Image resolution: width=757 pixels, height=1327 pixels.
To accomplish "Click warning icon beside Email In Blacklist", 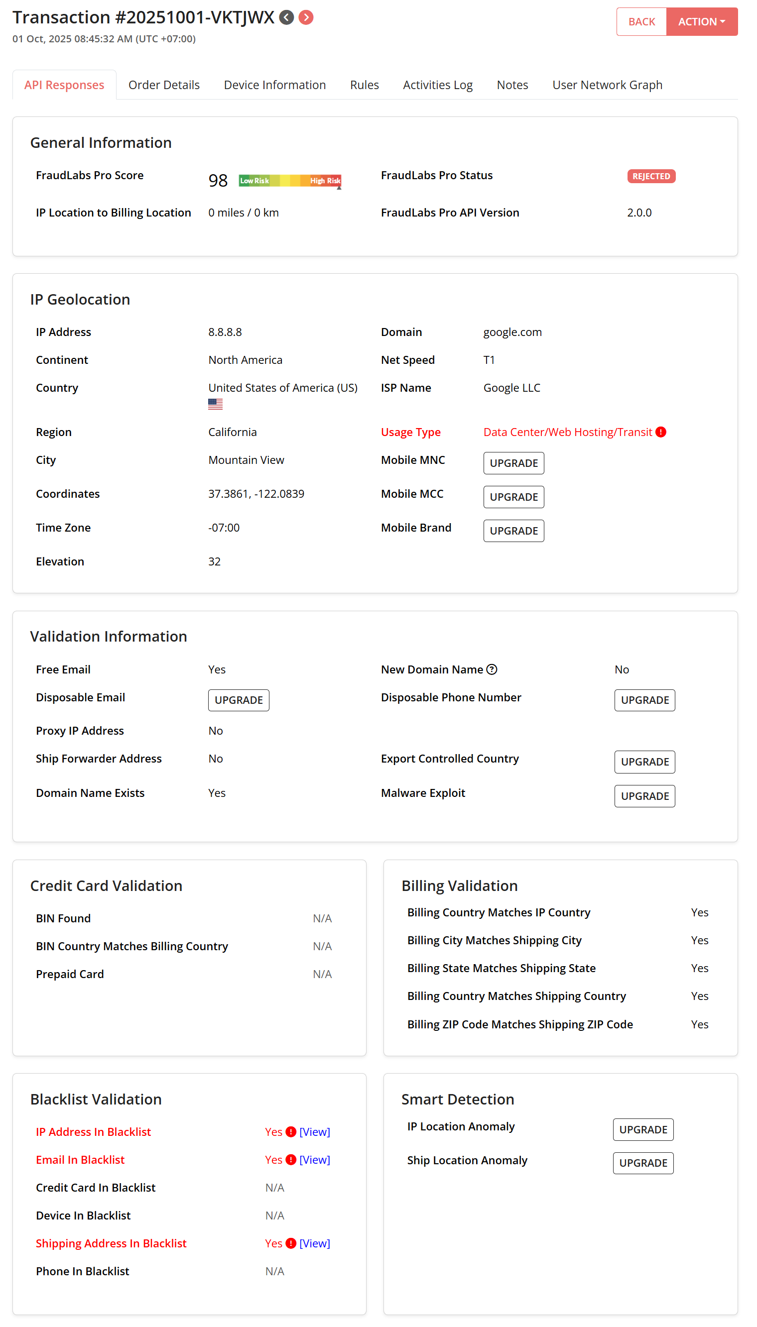I will 291,1160.
